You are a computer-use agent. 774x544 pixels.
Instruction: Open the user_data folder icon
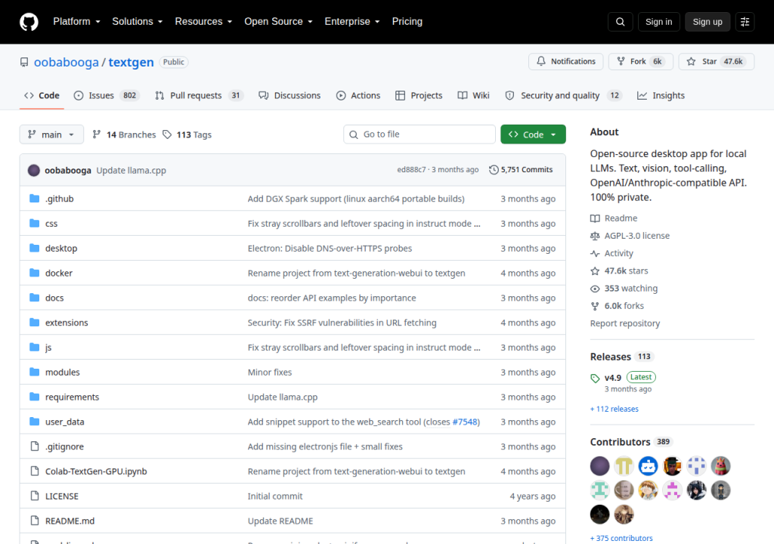pyautogui.click(x=34, y=421)
